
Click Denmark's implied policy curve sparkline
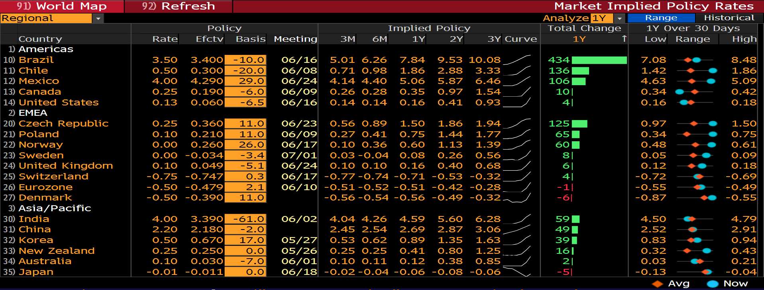coord(517,198)
